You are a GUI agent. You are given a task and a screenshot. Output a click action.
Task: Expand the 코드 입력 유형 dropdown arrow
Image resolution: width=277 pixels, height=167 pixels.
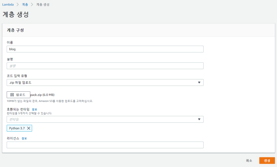[199, 83]
